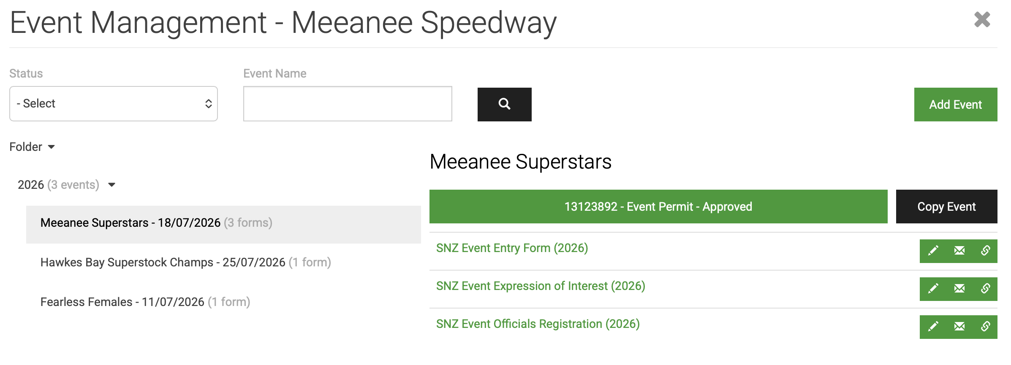The width and height of the screenshot is (1011, 365).
Task: Edit the Expression of Interest form
Action: click(x=933, y=289)
